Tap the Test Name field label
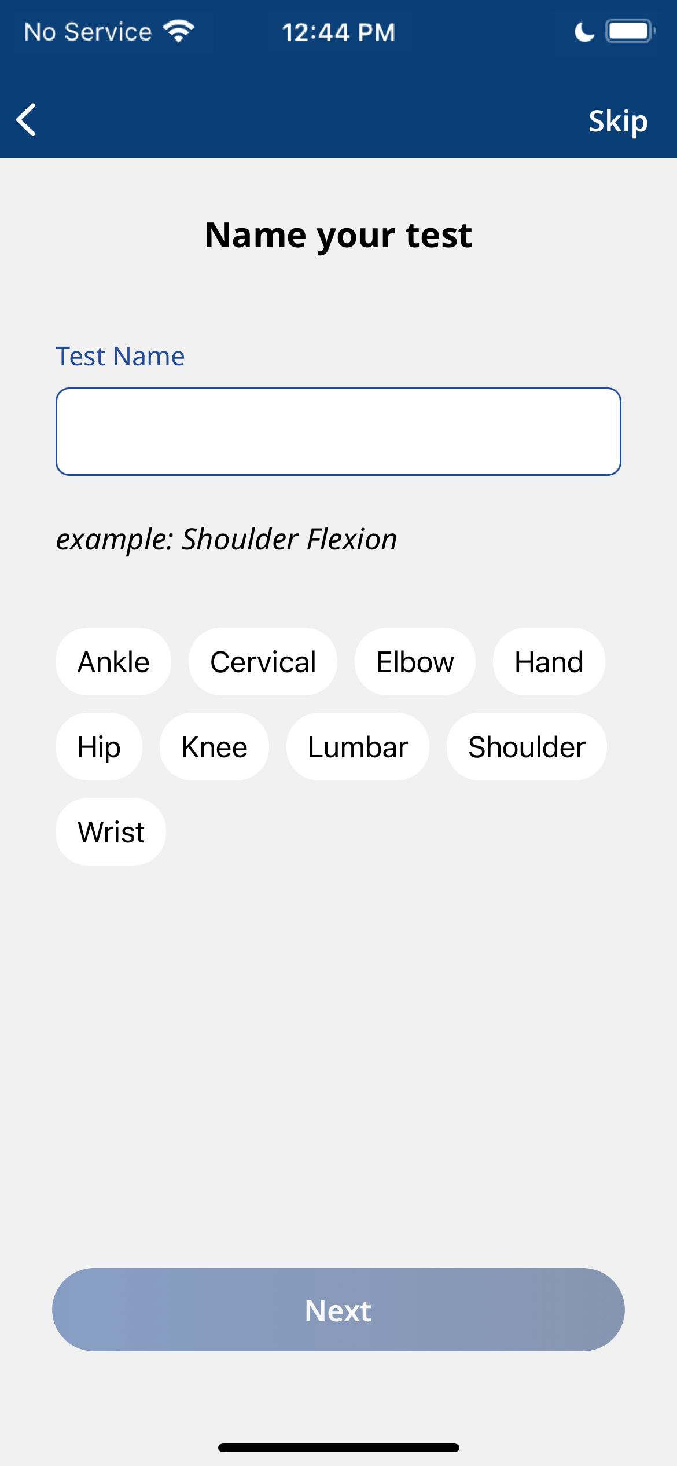This screenshot has height=1466, width=677. click(120, 356)
